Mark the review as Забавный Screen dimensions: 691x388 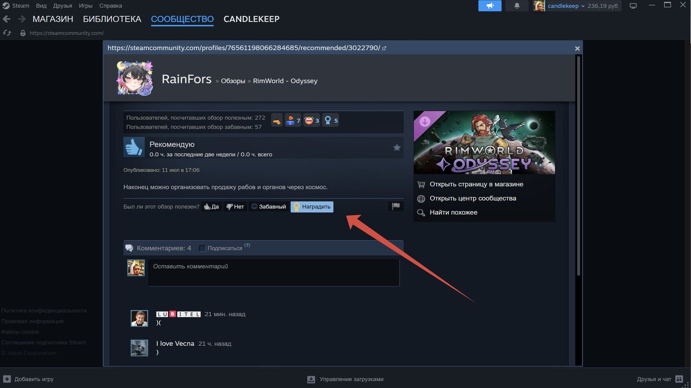coord(269,206)
